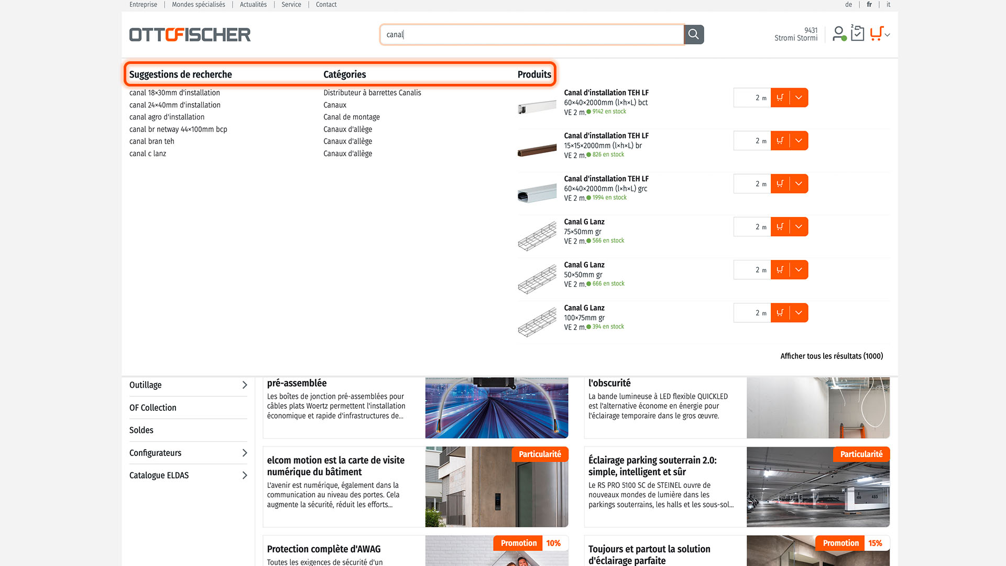Add Canal TEH LF 60×40 bct to cart

tap(780, 97)
